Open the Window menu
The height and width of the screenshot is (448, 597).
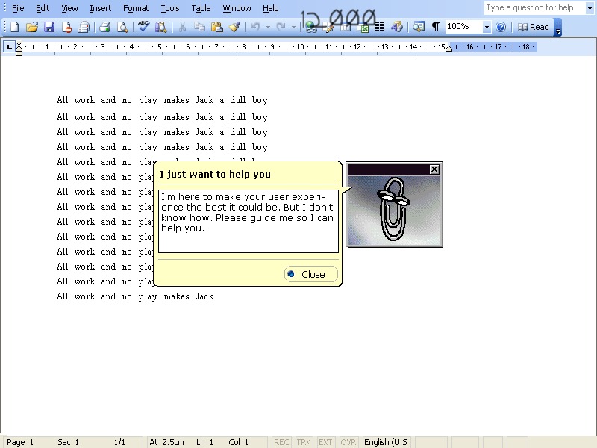237,8
